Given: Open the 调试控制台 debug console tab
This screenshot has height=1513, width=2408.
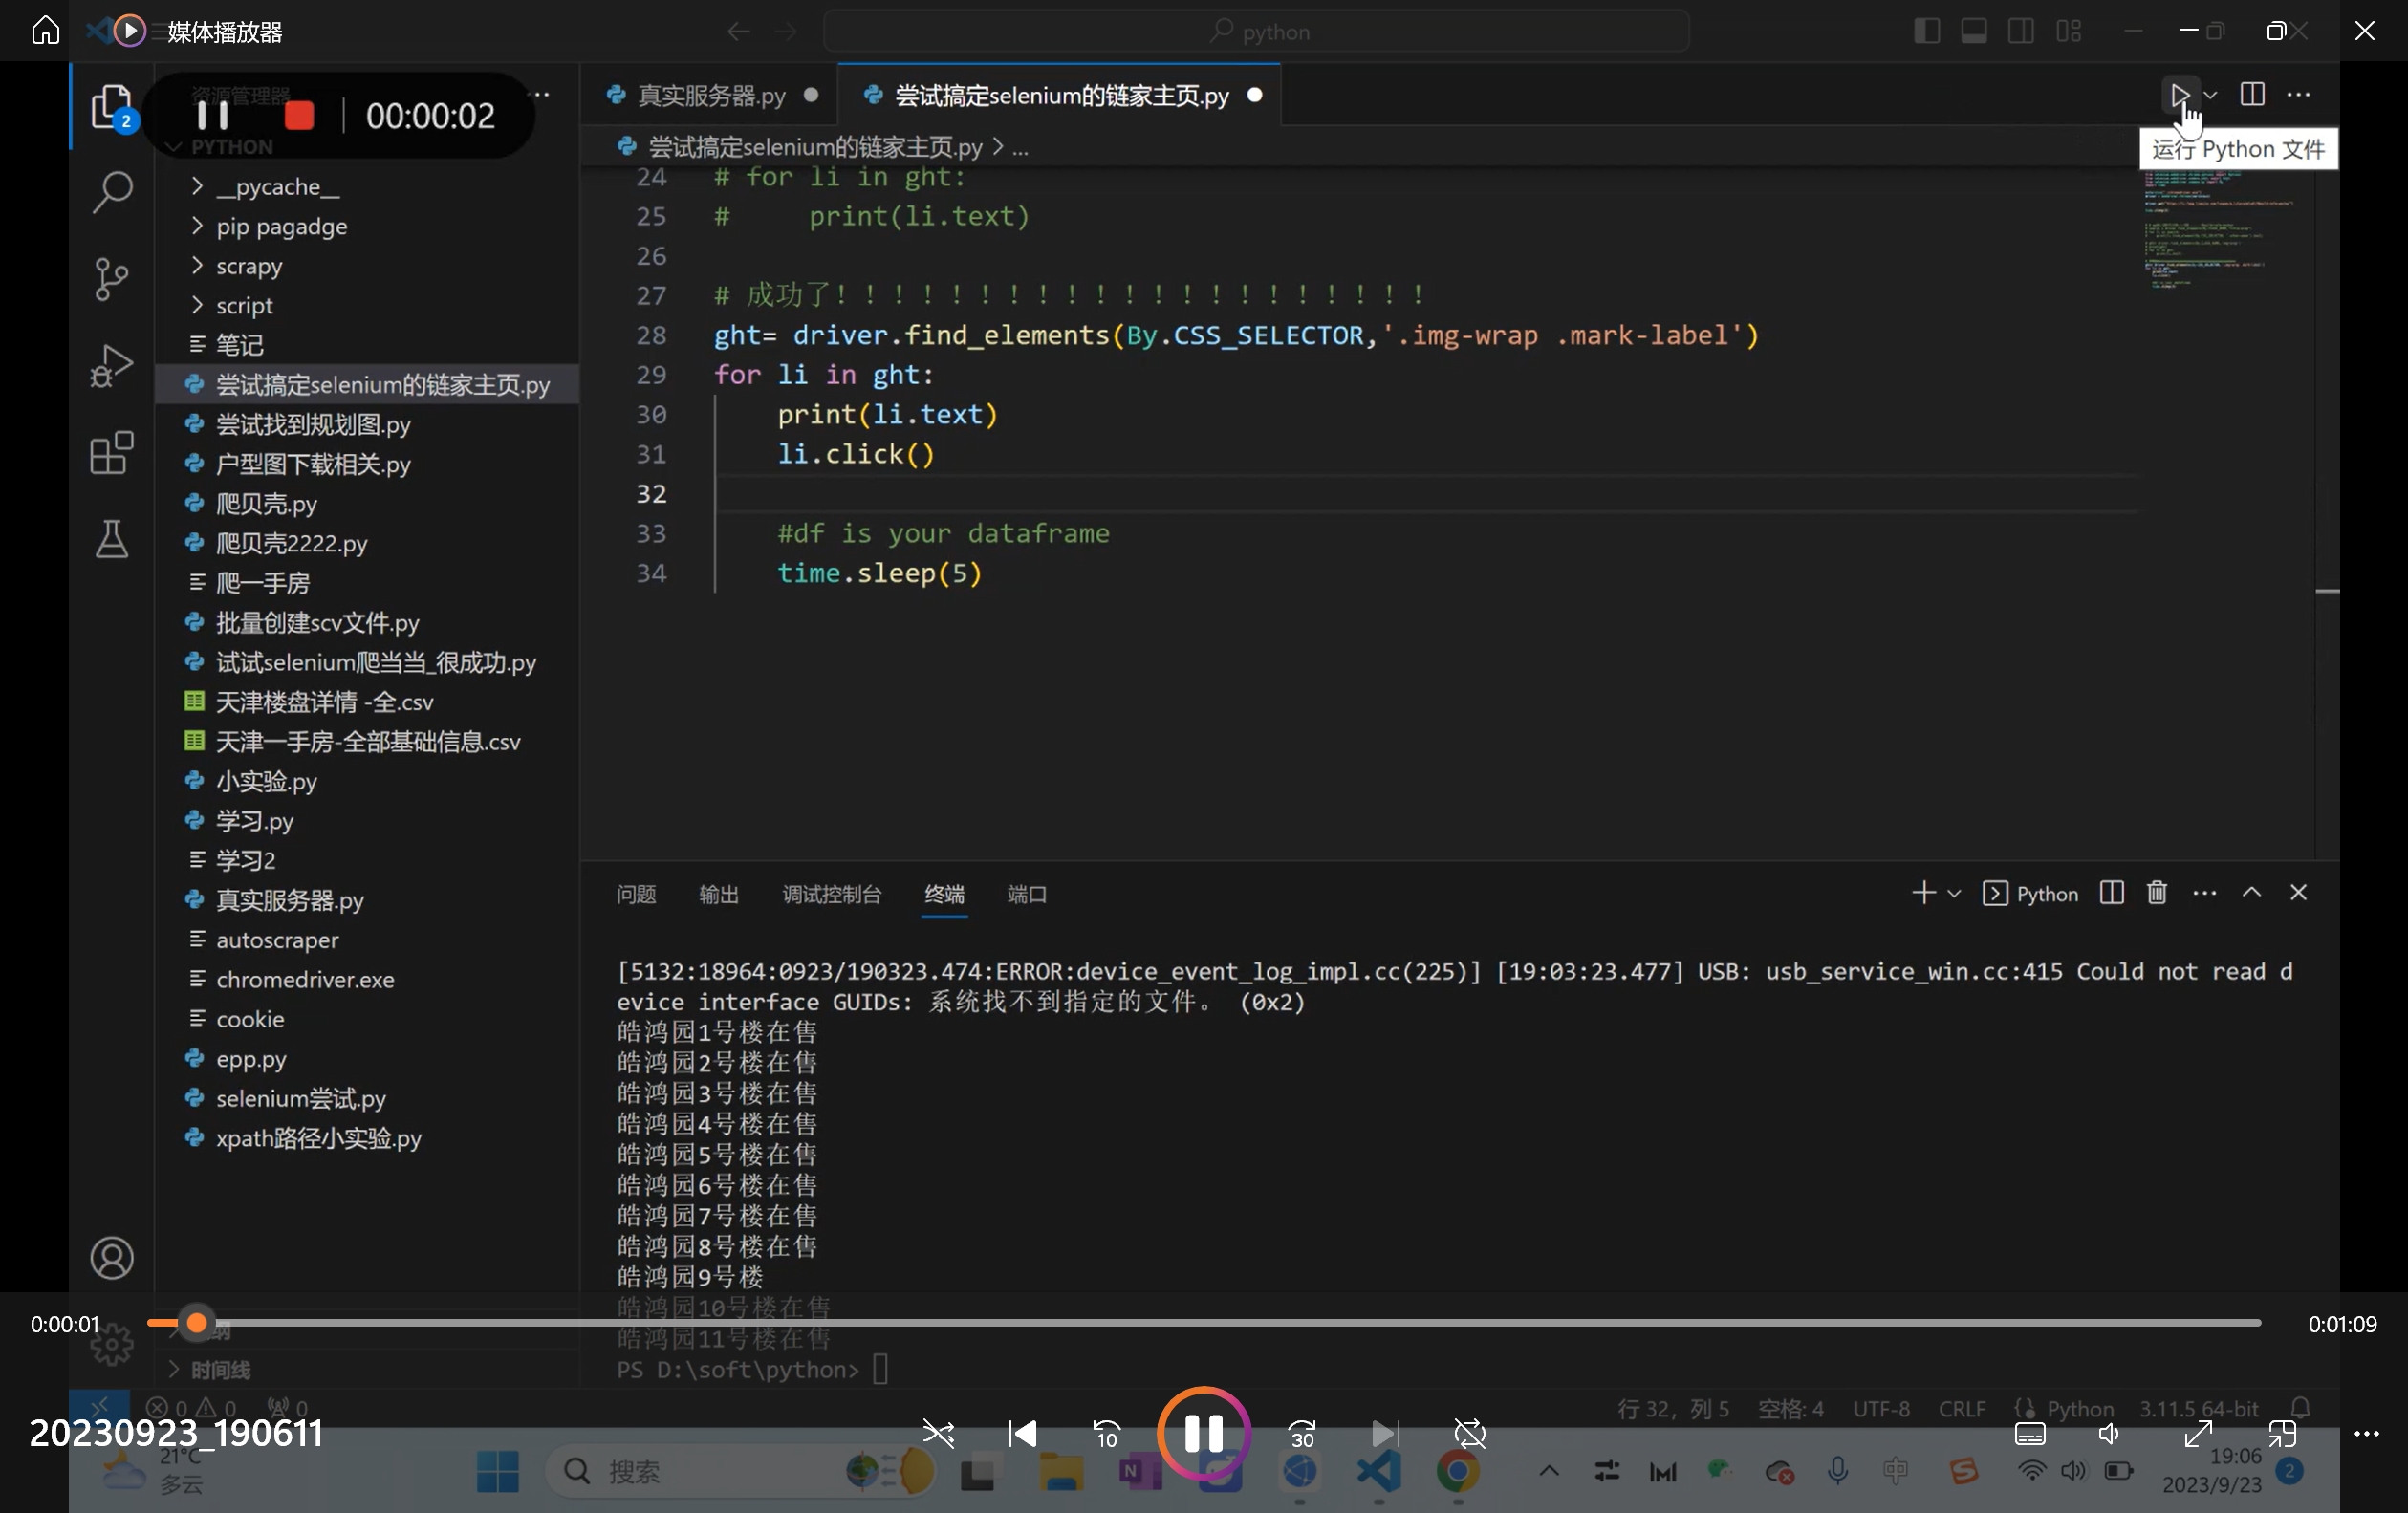Looking at the screenshot, I should (x=831, y=893).
